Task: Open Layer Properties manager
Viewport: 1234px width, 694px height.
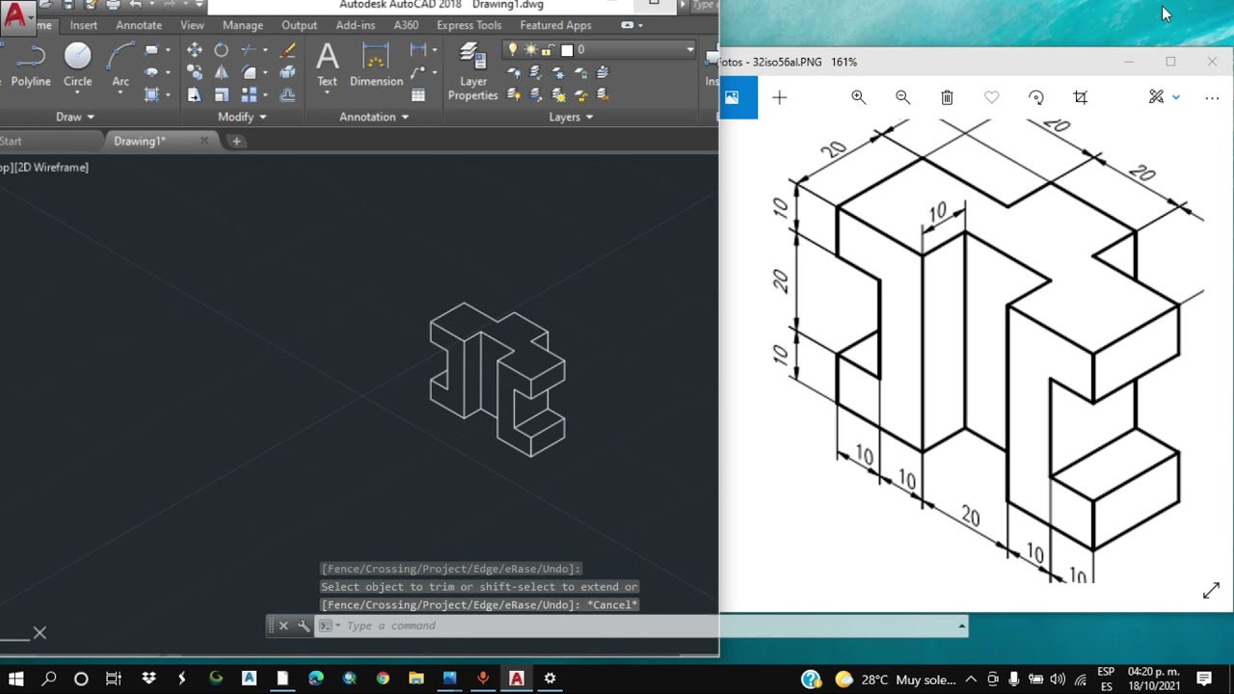Action: [472, 72]
